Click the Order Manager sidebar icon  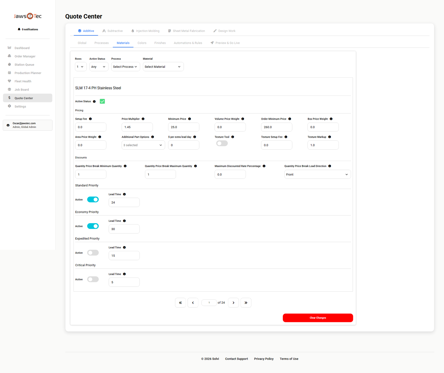pyautogui.click(x=9, y=56)
